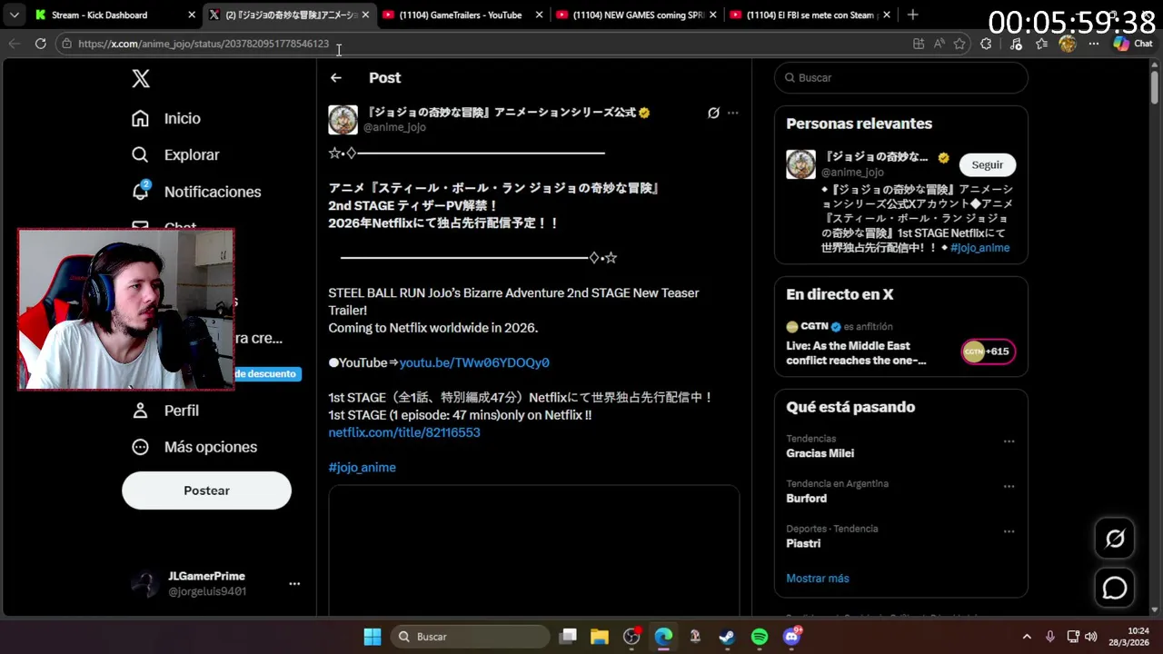The image size is (1163, 654).
Task: Open the netflix.com/title/82116553 link
Action: pos(404,432)
